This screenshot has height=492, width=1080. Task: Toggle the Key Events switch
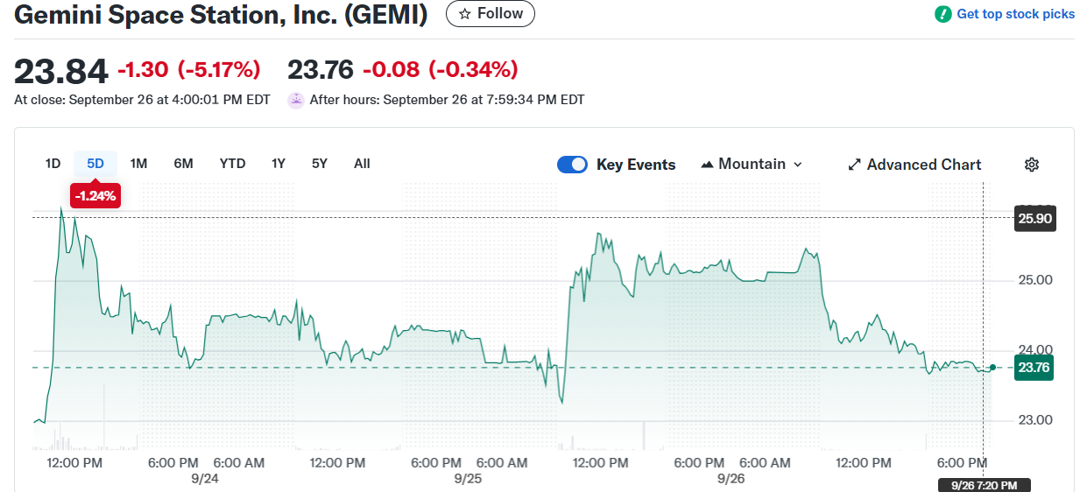click(572, 165)
